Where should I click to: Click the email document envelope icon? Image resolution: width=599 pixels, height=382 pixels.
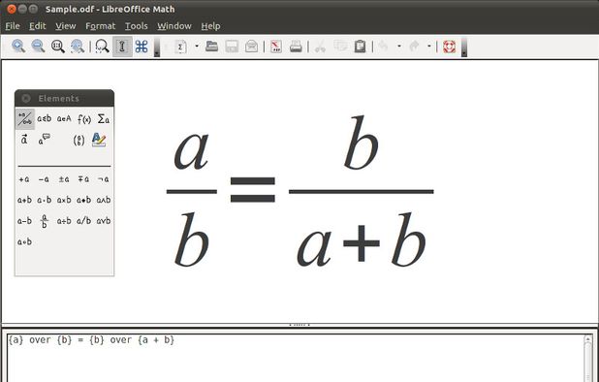[251, 47]
